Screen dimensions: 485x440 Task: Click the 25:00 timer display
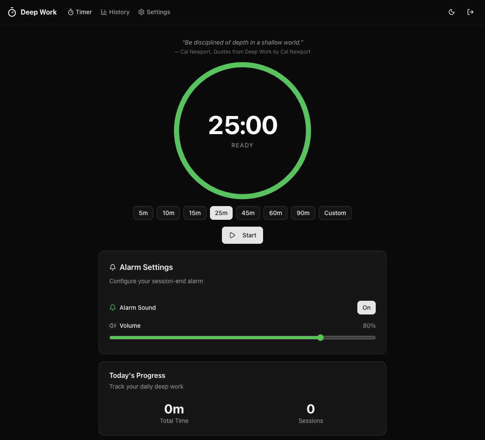tap(243, 125)
